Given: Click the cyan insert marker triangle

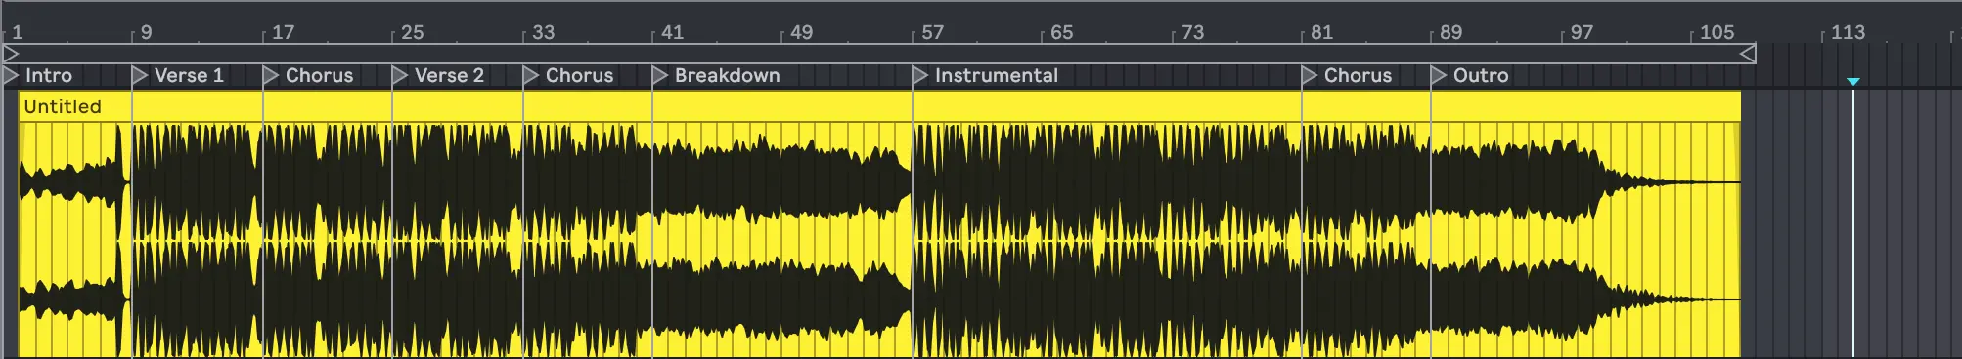Looking at the screenshot, I should [1852, 82].
